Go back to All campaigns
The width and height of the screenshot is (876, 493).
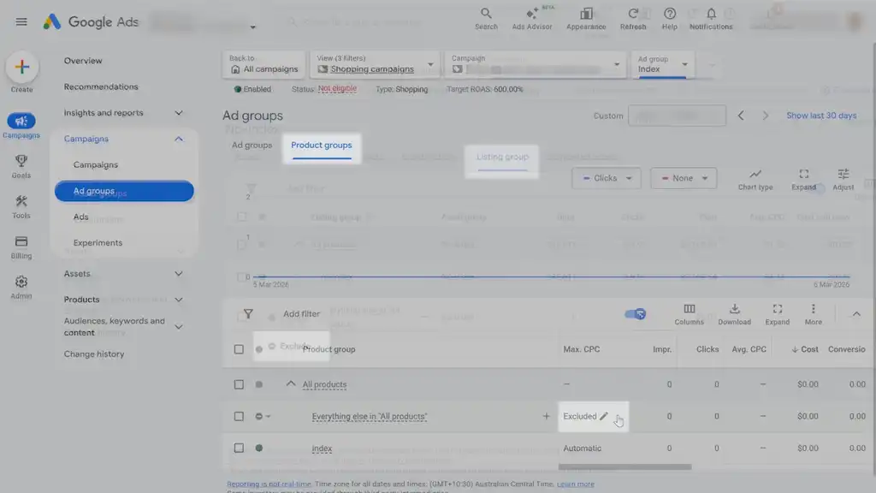[x=263, y=64]
